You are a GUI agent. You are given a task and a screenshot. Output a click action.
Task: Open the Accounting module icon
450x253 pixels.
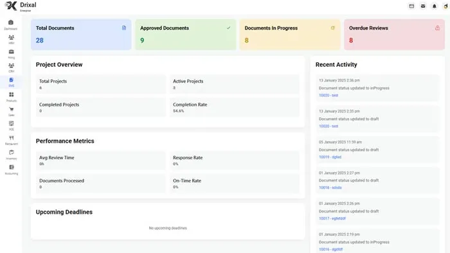[x=11, y=167]
